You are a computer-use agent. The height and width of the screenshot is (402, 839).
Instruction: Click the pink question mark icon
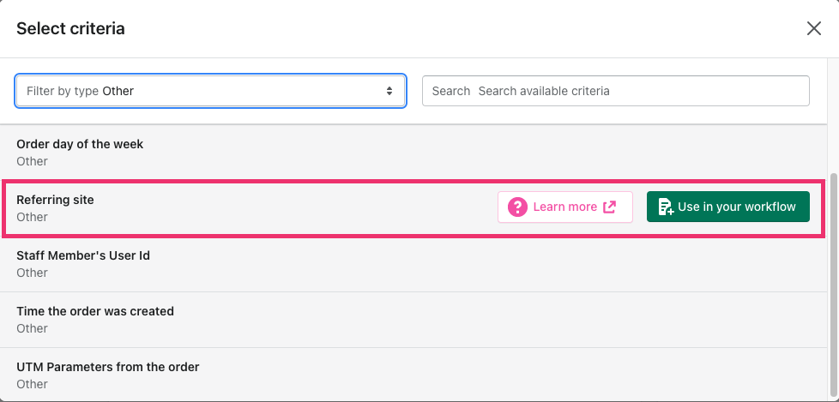(x=517, y=207)
